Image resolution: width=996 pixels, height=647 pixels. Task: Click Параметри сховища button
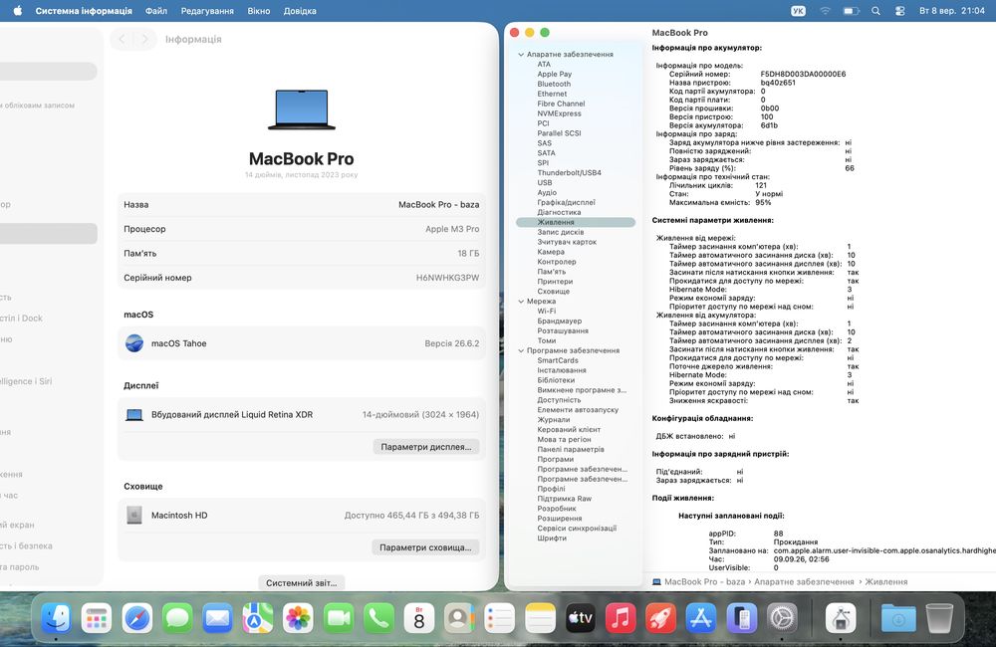click(425, 547)
